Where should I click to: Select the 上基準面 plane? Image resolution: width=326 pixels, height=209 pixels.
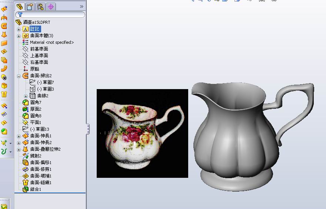39,56
